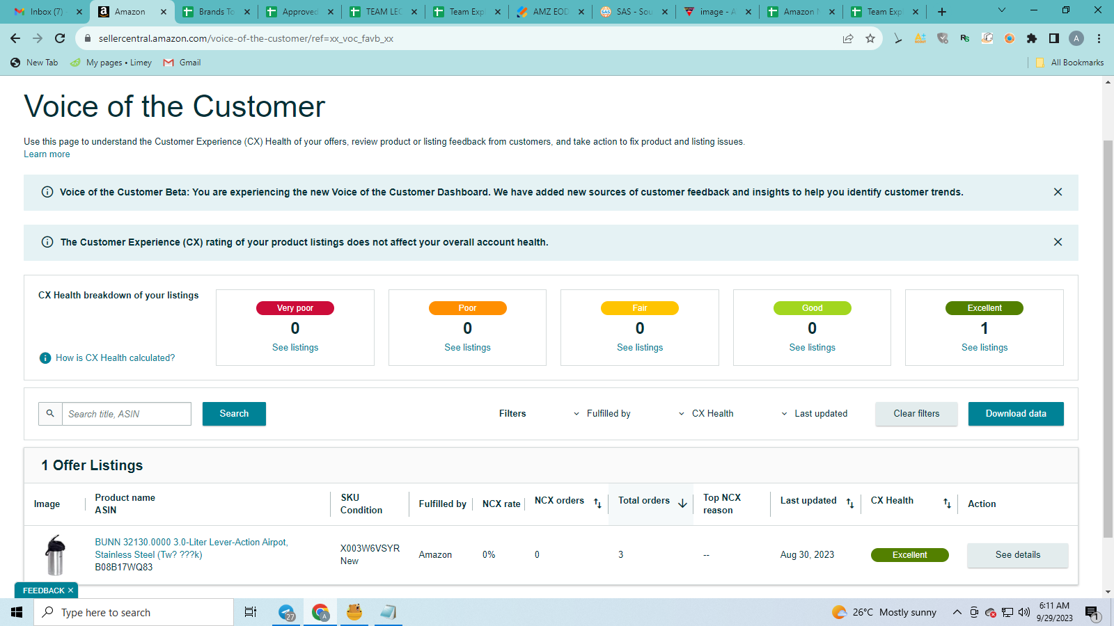Screen dimensions: 1114x626
Task: Open the notification center icon
Action: click(x=1091, y=612)
